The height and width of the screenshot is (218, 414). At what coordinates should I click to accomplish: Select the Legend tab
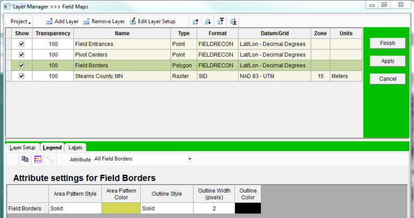52,147
